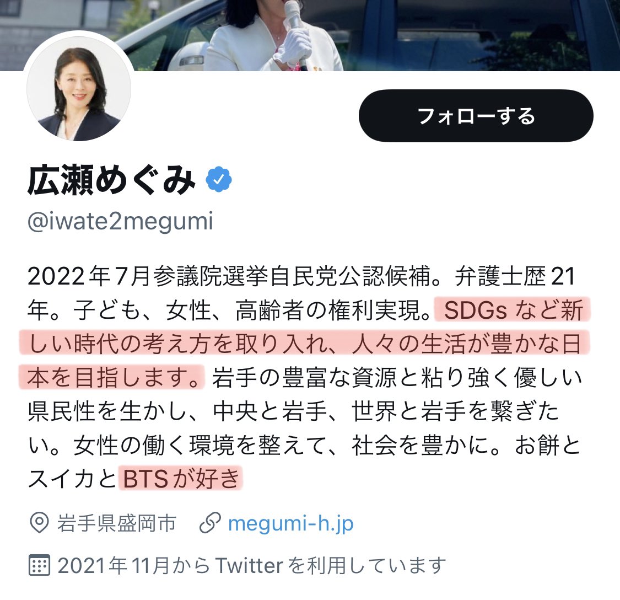Tap the calendar joined-date icon
620x600 pixels.
(x=39, y=565)
